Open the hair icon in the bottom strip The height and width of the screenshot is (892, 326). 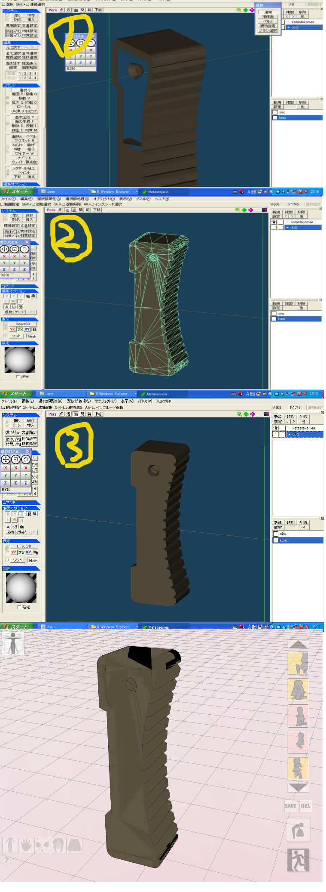coord(58,845)
